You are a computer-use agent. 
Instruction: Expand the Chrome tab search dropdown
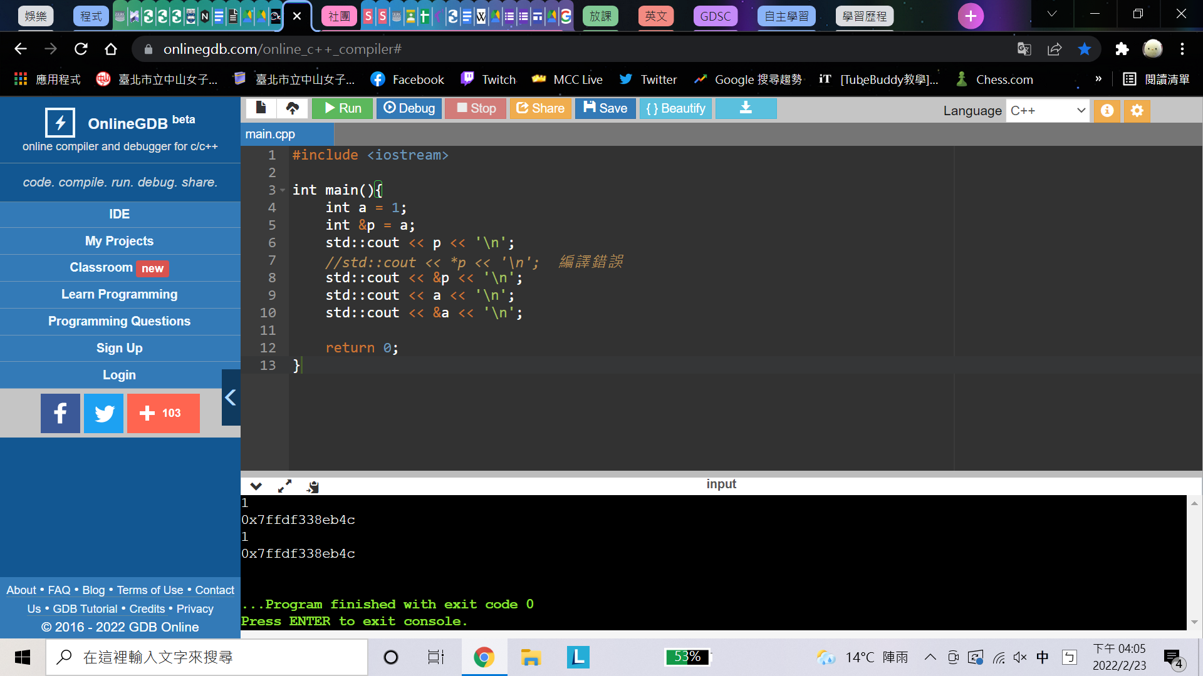point(1052,14)
